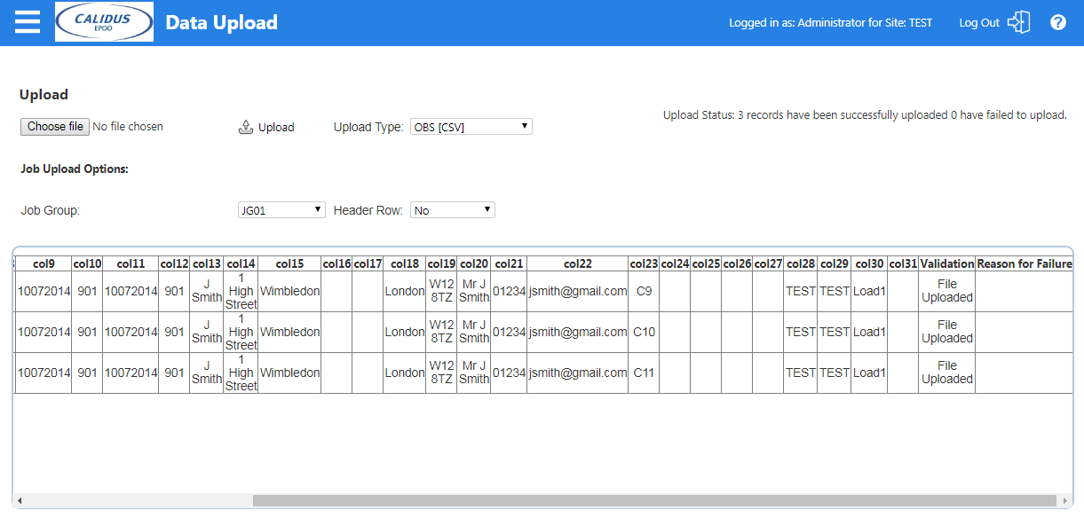Click Wimbledon in the C9 row
Image resolution: width=1084 pixels, height=518 pixels.
pos(289,291)
